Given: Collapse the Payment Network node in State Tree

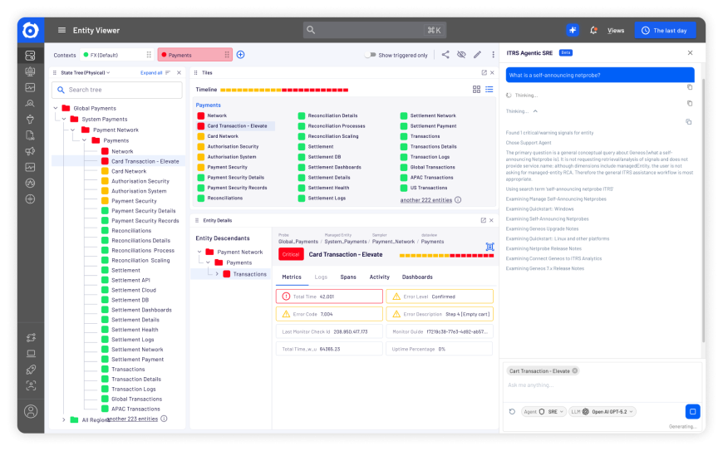Looking at the screenshot, I should click(73, 130).
